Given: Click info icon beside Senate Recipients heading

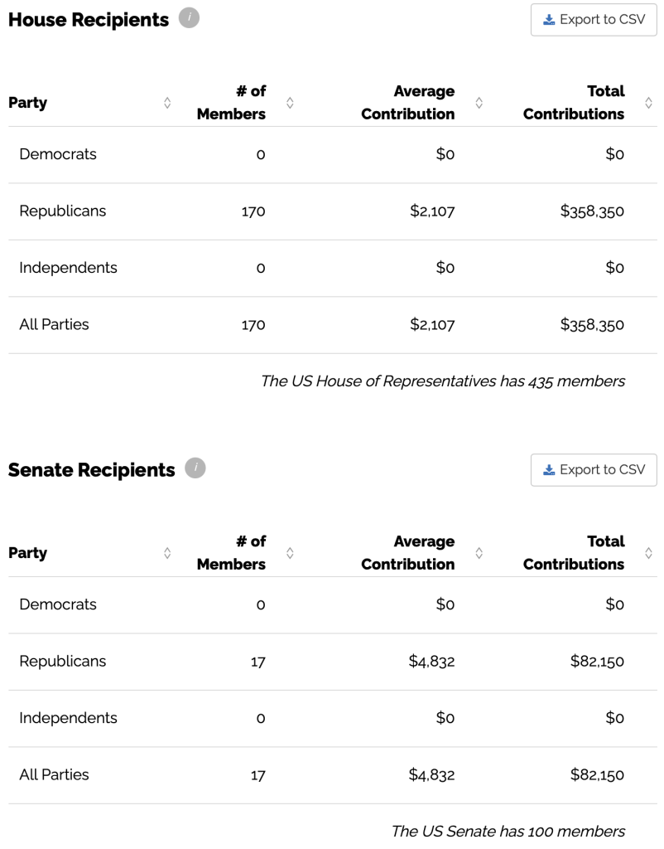Looking at the screenshot, I should [x=195, y=468].
